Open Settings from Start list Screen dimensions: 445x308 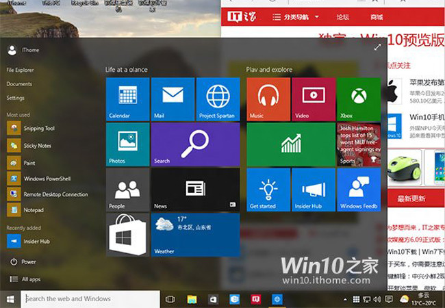(x=15, y=98)
